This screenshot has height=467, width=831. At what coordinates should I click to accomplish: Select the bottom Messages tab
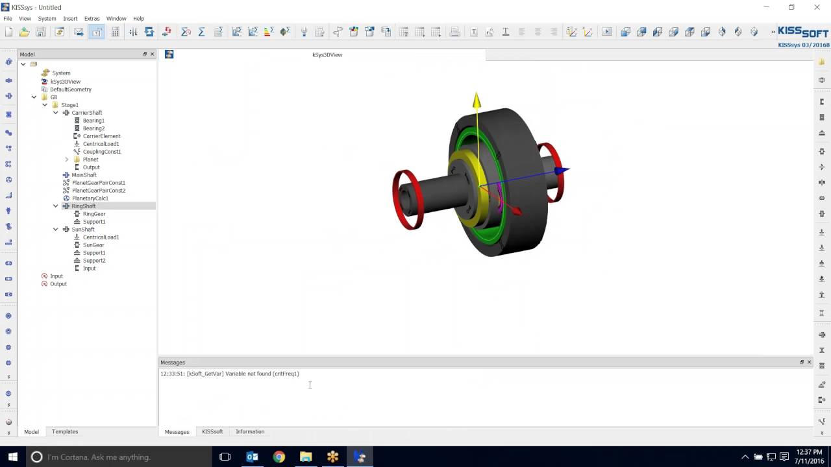[x=177, y=431]
